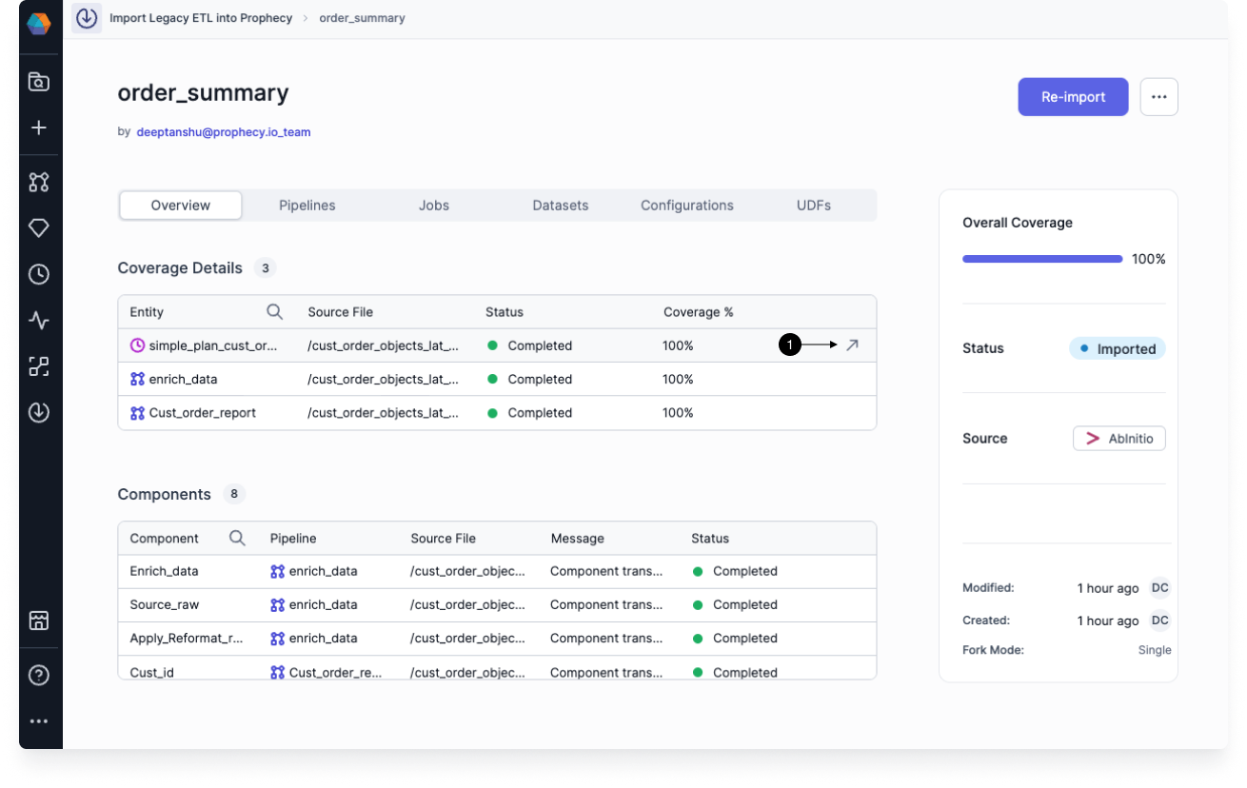Expand the sidebar ellipsis more options

point(38,721)
